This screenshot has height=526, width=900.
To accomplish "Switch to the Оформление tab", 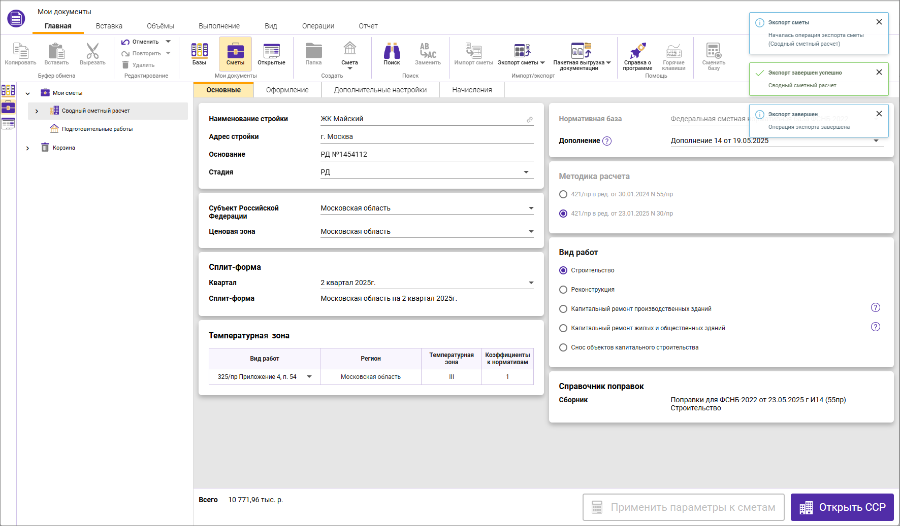I will coord(287,90).
